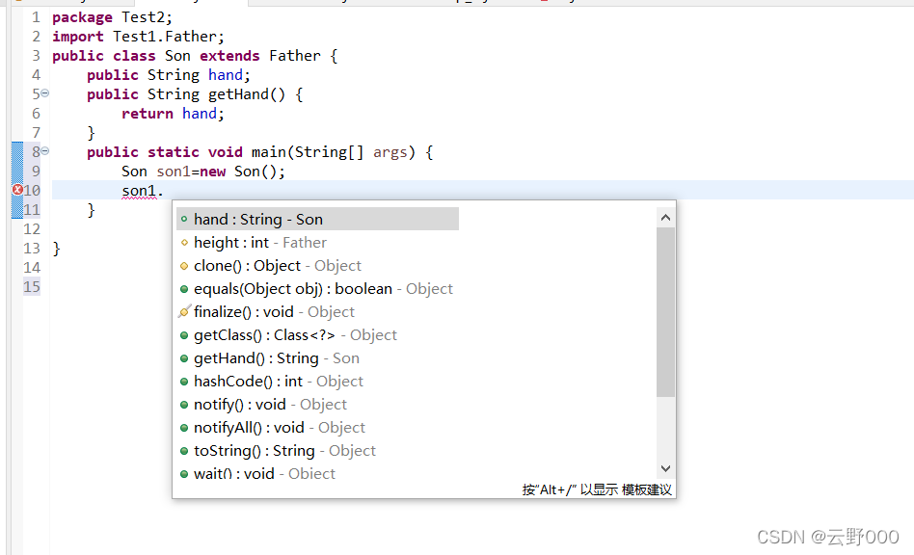
Task: Choose getClass() : Class<?> proposal
Action: point(295,335)
